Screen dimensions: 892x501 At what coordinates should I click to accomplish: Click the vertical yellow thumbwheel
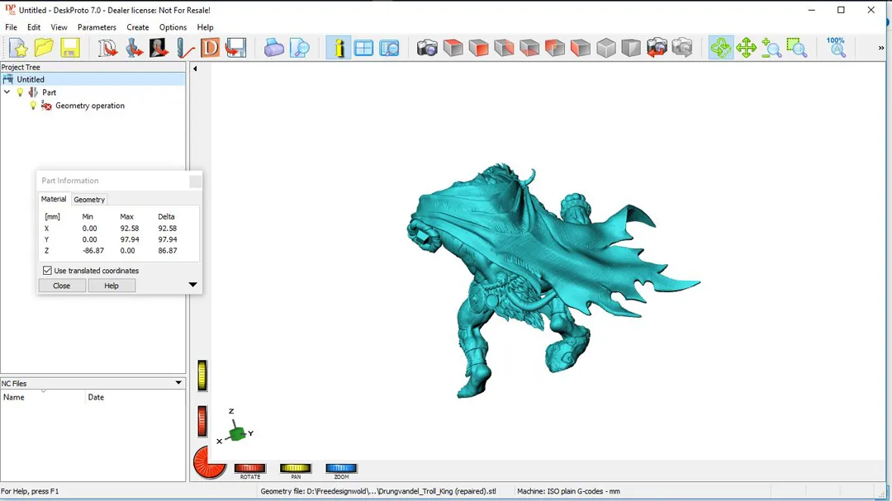pos(202,376)
